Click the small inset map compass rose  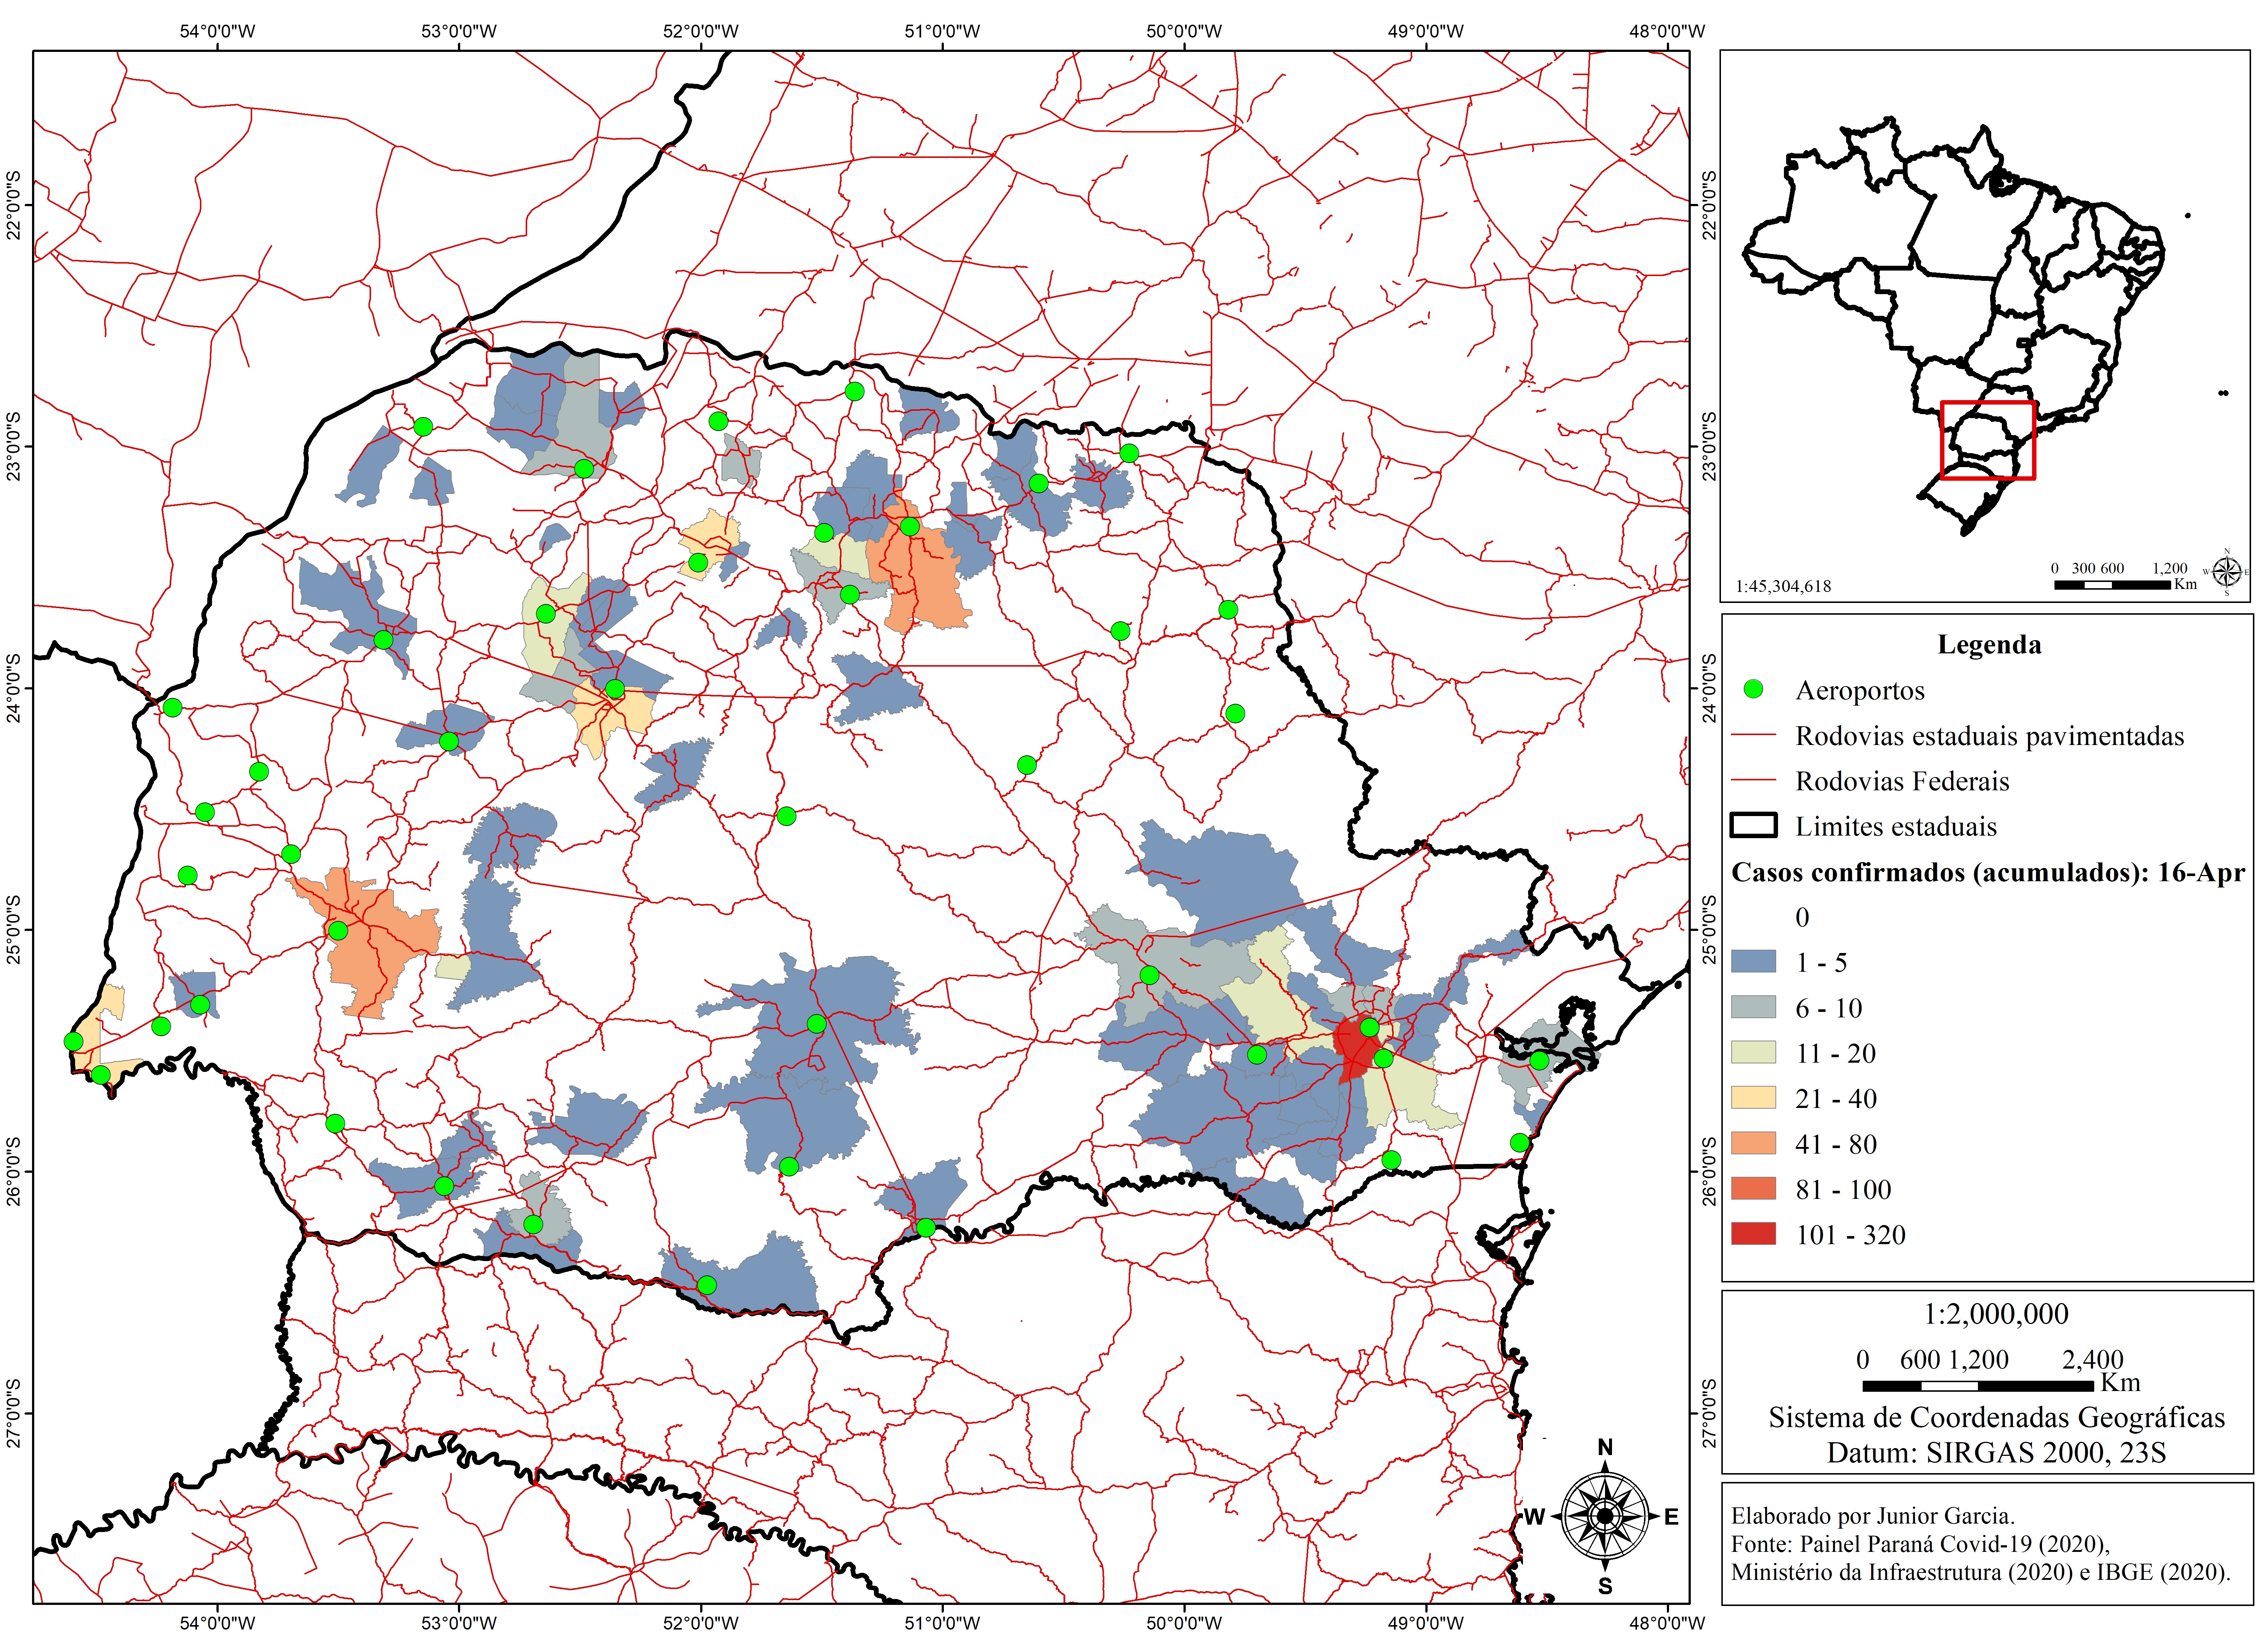pos(2226,572)
